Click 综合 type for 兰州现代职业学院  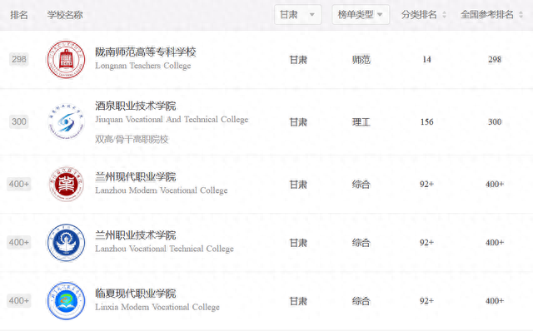point(361,185)
